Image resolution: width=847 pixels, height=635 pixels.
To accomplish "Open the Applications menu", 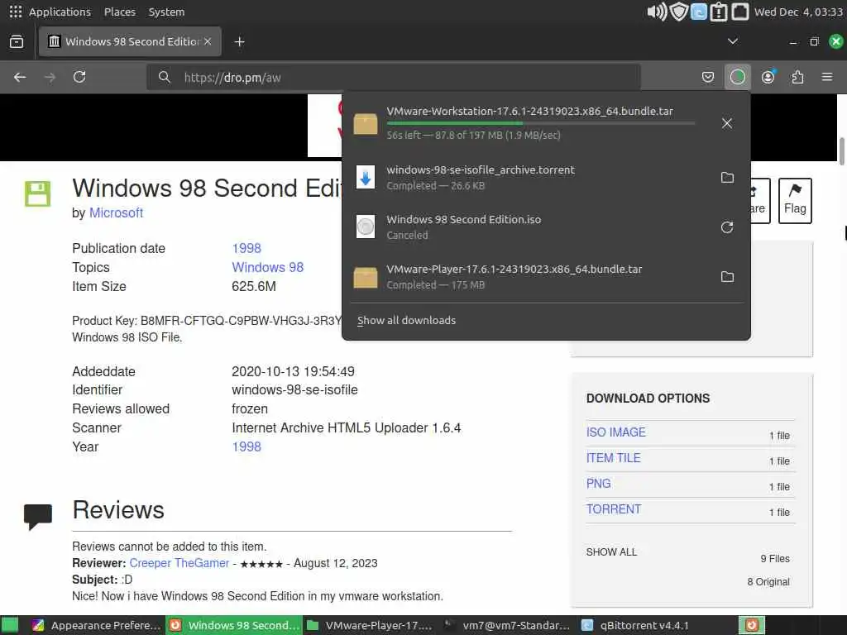I will 60,12.
